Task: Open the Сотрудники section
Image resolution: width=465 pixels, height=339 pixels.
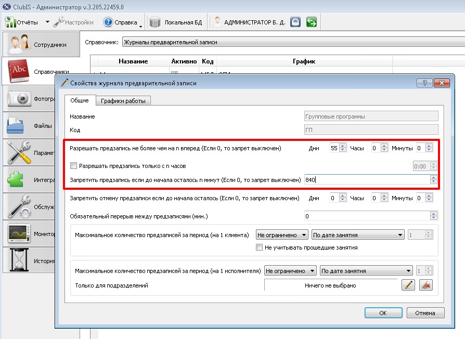Action: coord(41,44)
